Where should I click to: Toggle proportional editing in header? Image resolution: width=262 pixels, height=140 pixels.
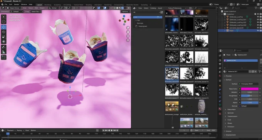coord(74,8)
